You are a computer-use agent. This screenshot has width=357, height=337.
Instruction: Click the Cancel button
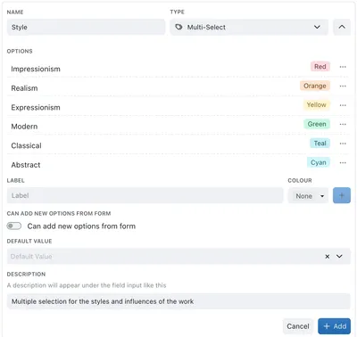pos(298,326)
